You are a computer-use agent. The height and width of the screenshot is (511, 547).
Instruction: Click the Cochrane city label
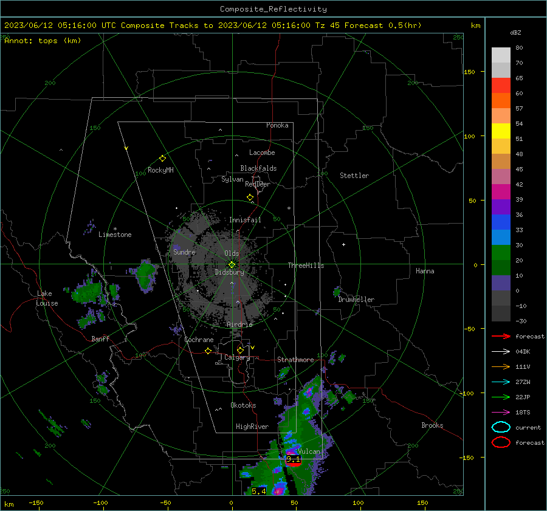pyautogui.click(x=199, y=340)
